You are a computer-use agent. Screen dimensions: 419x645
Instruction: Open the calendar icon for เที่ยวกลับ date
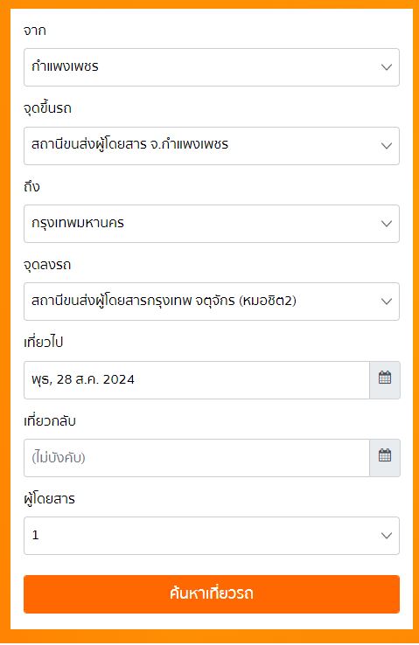coord(384,457)
